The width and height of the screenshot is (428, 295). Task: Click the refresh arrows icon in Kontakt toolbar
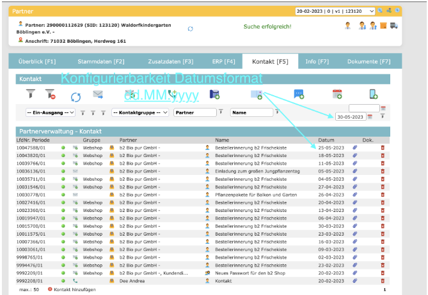coord(75,96)
